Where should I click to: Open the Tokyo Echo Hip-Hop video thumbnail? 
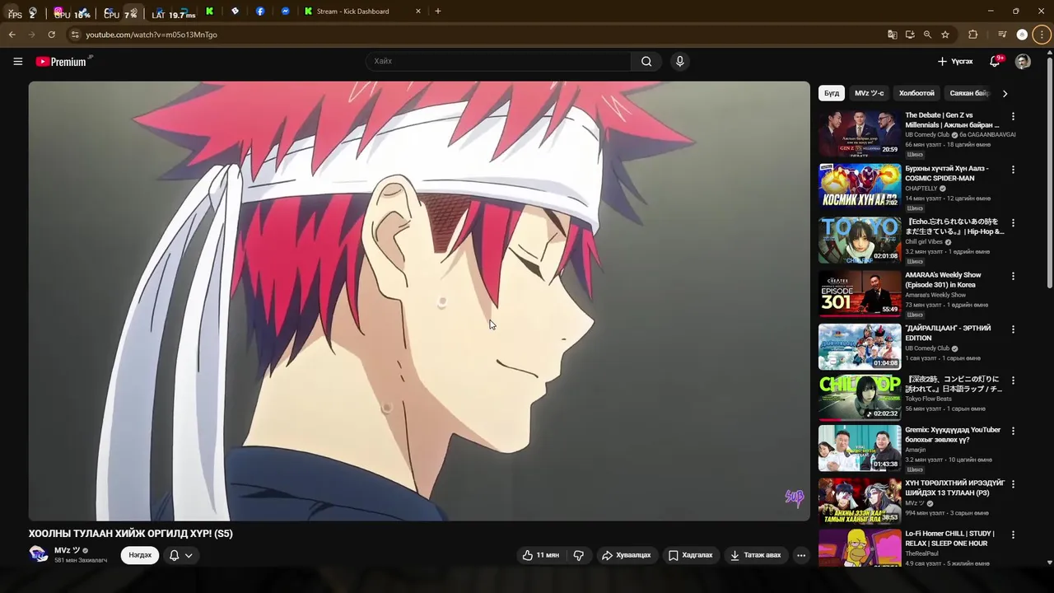point(860,240)
